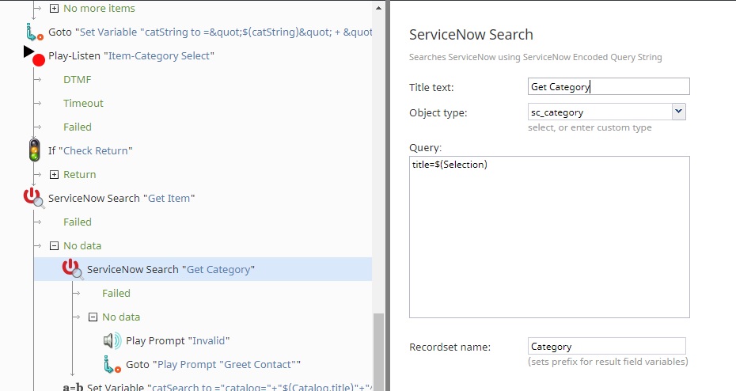736x391 pixels.
Task: Click the sets prefix for result field variables hint
Action: point(608,362)
